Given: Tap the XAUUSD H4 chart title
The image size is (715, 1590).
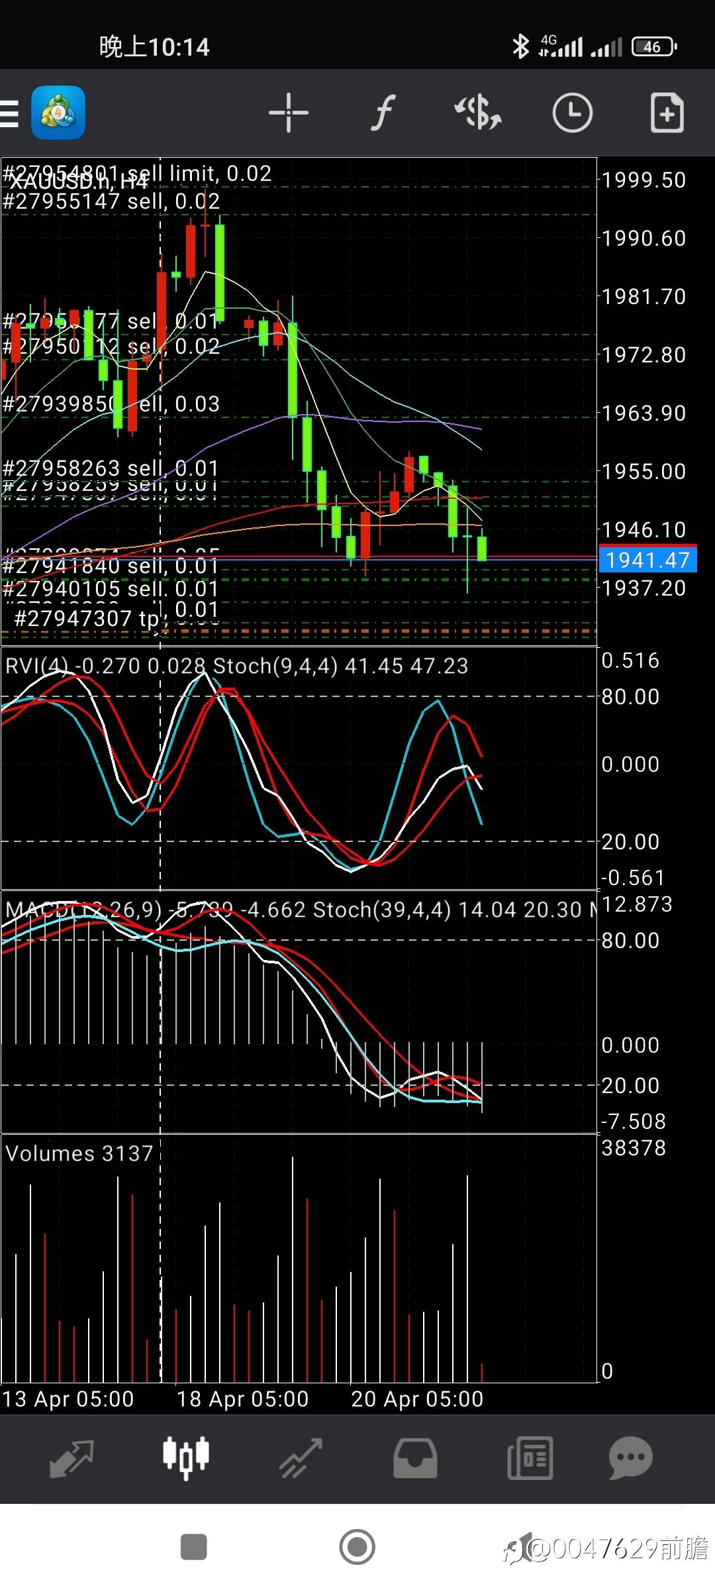Looking at the screenshot, I should click(78, 181).
